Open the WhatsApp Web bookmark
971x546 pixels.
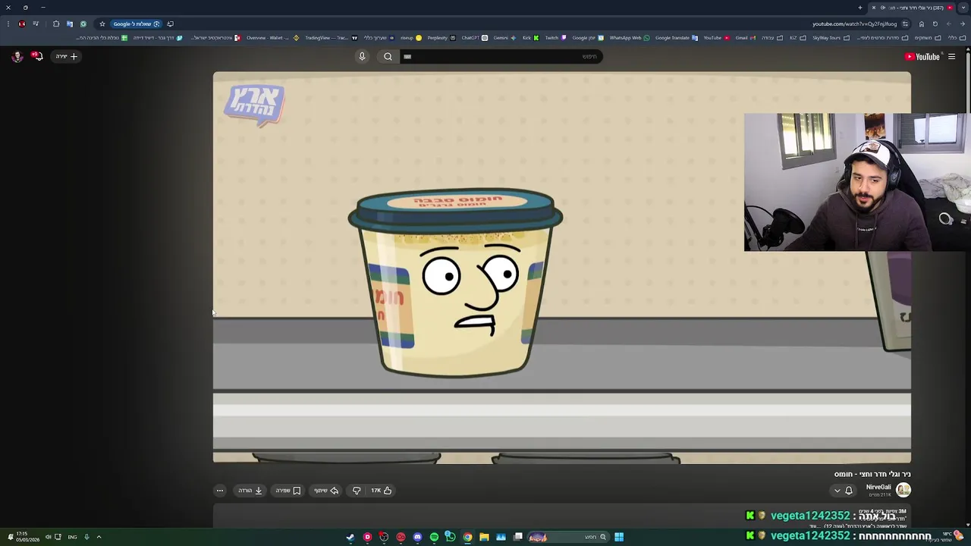click(x=630, y=38)
